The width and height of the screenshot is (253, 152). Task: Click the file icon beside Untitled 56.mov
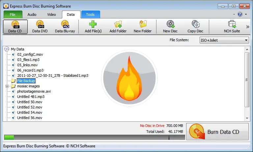pyautogui.click(x=13, y=118)
